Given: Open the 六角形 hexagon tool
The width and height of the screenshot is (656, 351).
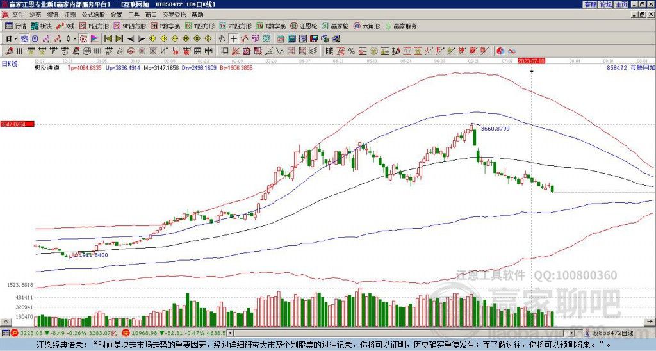Looking at the screenshot, I should 366,26.
